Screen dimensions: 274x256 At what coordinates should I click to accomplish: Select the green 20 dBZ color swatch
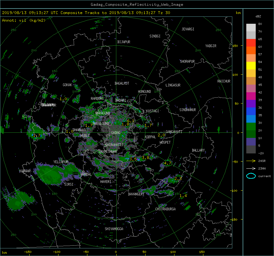(251, 126)
